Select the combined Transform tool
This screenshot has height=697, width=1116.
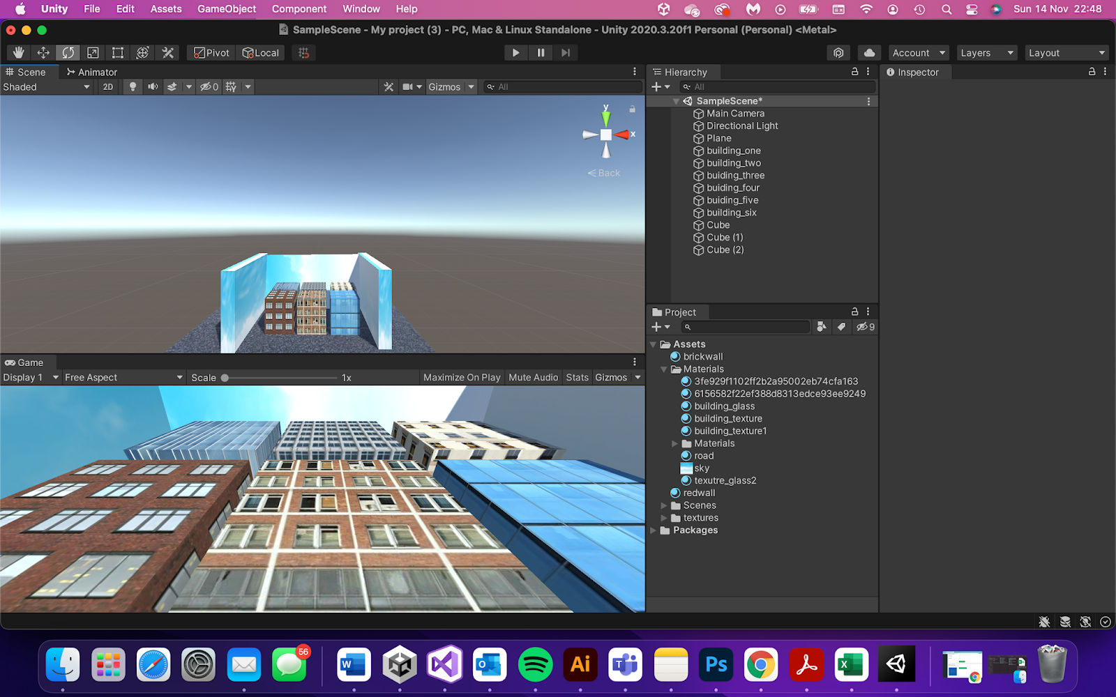coord(142,53)
